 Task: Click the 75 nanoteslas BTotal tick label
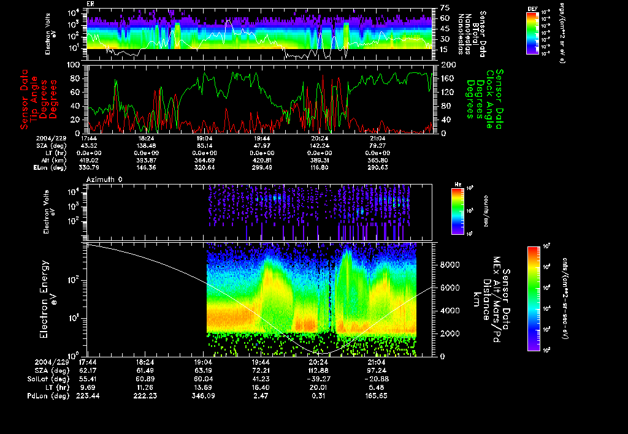(x=445, y=8)
